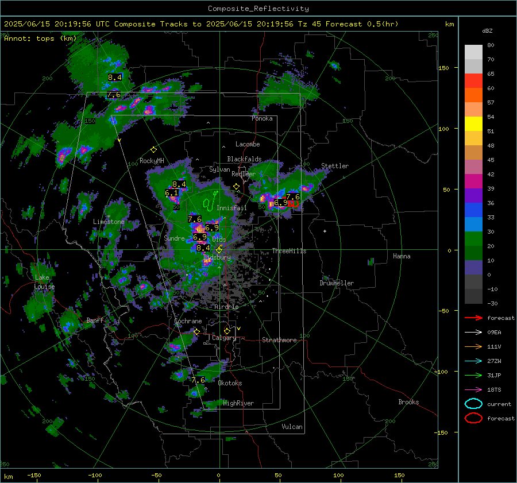Click the yellow diamond marker above Calgary
This screenshot has width=517, height=483.
[227, 331]
